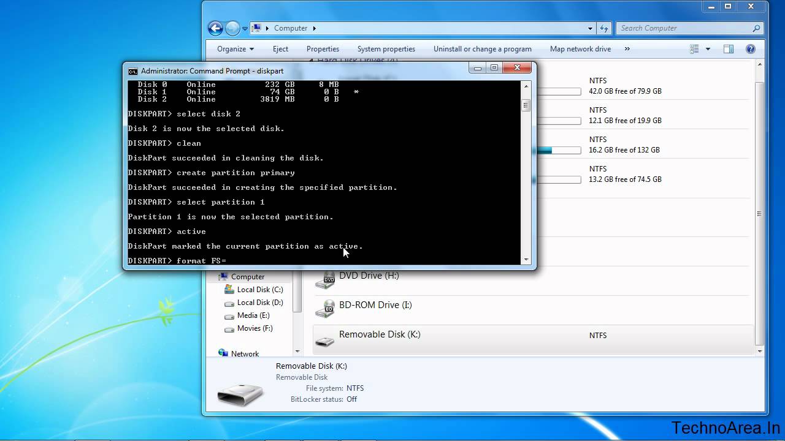Click '13.2 GB free of 74.5 GB' text
The height and width of the screenshot is (441, 785).
[x=626, y=179]
